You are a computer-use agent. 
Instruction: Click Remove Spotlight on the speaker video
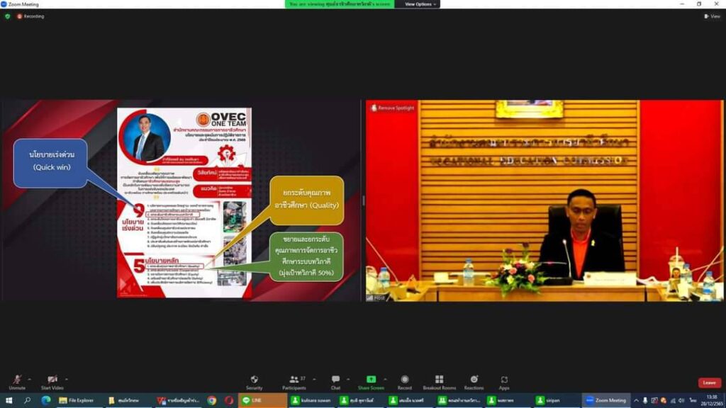(393, 108)
